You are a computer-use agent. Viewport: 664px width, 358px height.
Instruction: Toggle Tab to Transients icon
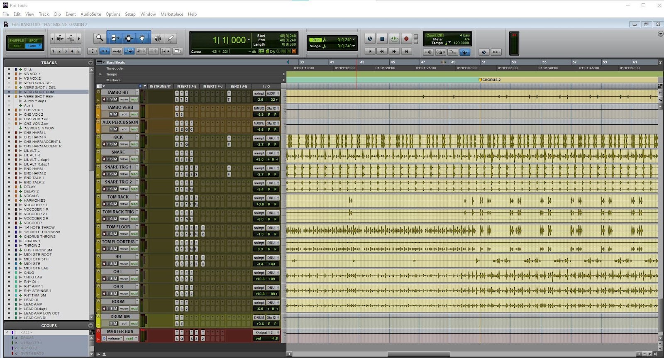point(105,51)
